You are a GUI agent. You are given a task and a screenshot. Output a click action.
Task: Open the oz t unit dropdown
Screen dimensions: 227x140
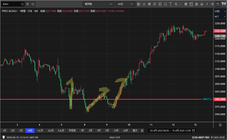tap(220, 16)
